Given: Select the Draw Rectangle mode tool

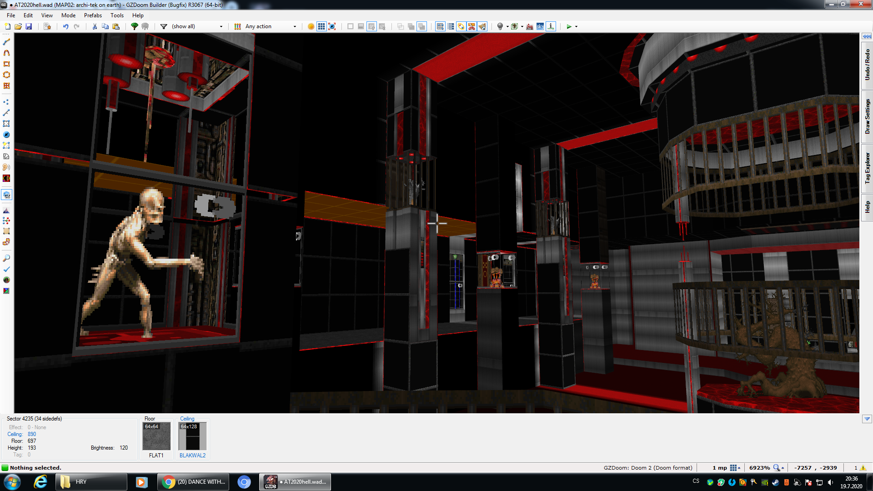Looking at the screenshot, I should click(6, 64).
